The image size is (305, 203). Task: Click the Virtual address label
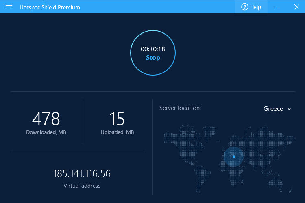click(x=82, y=186)
